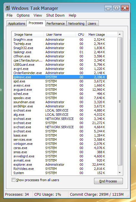Maximize the Task Manager window
Image resolution: width=136 pixels, height=202 pixels.
(x=117, y=8)
